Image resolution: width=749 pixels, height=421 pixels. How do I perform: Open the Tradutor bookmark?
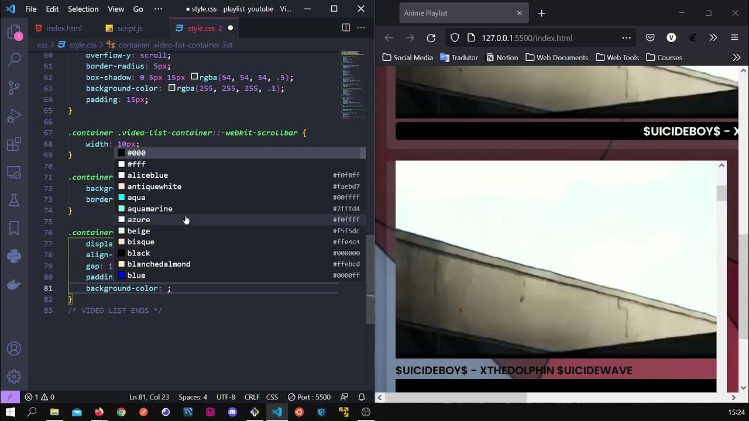click(x=459, y=57)
